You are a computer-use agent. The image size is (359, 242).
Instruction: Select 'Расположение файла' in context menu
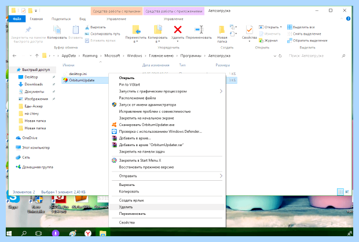167,98
